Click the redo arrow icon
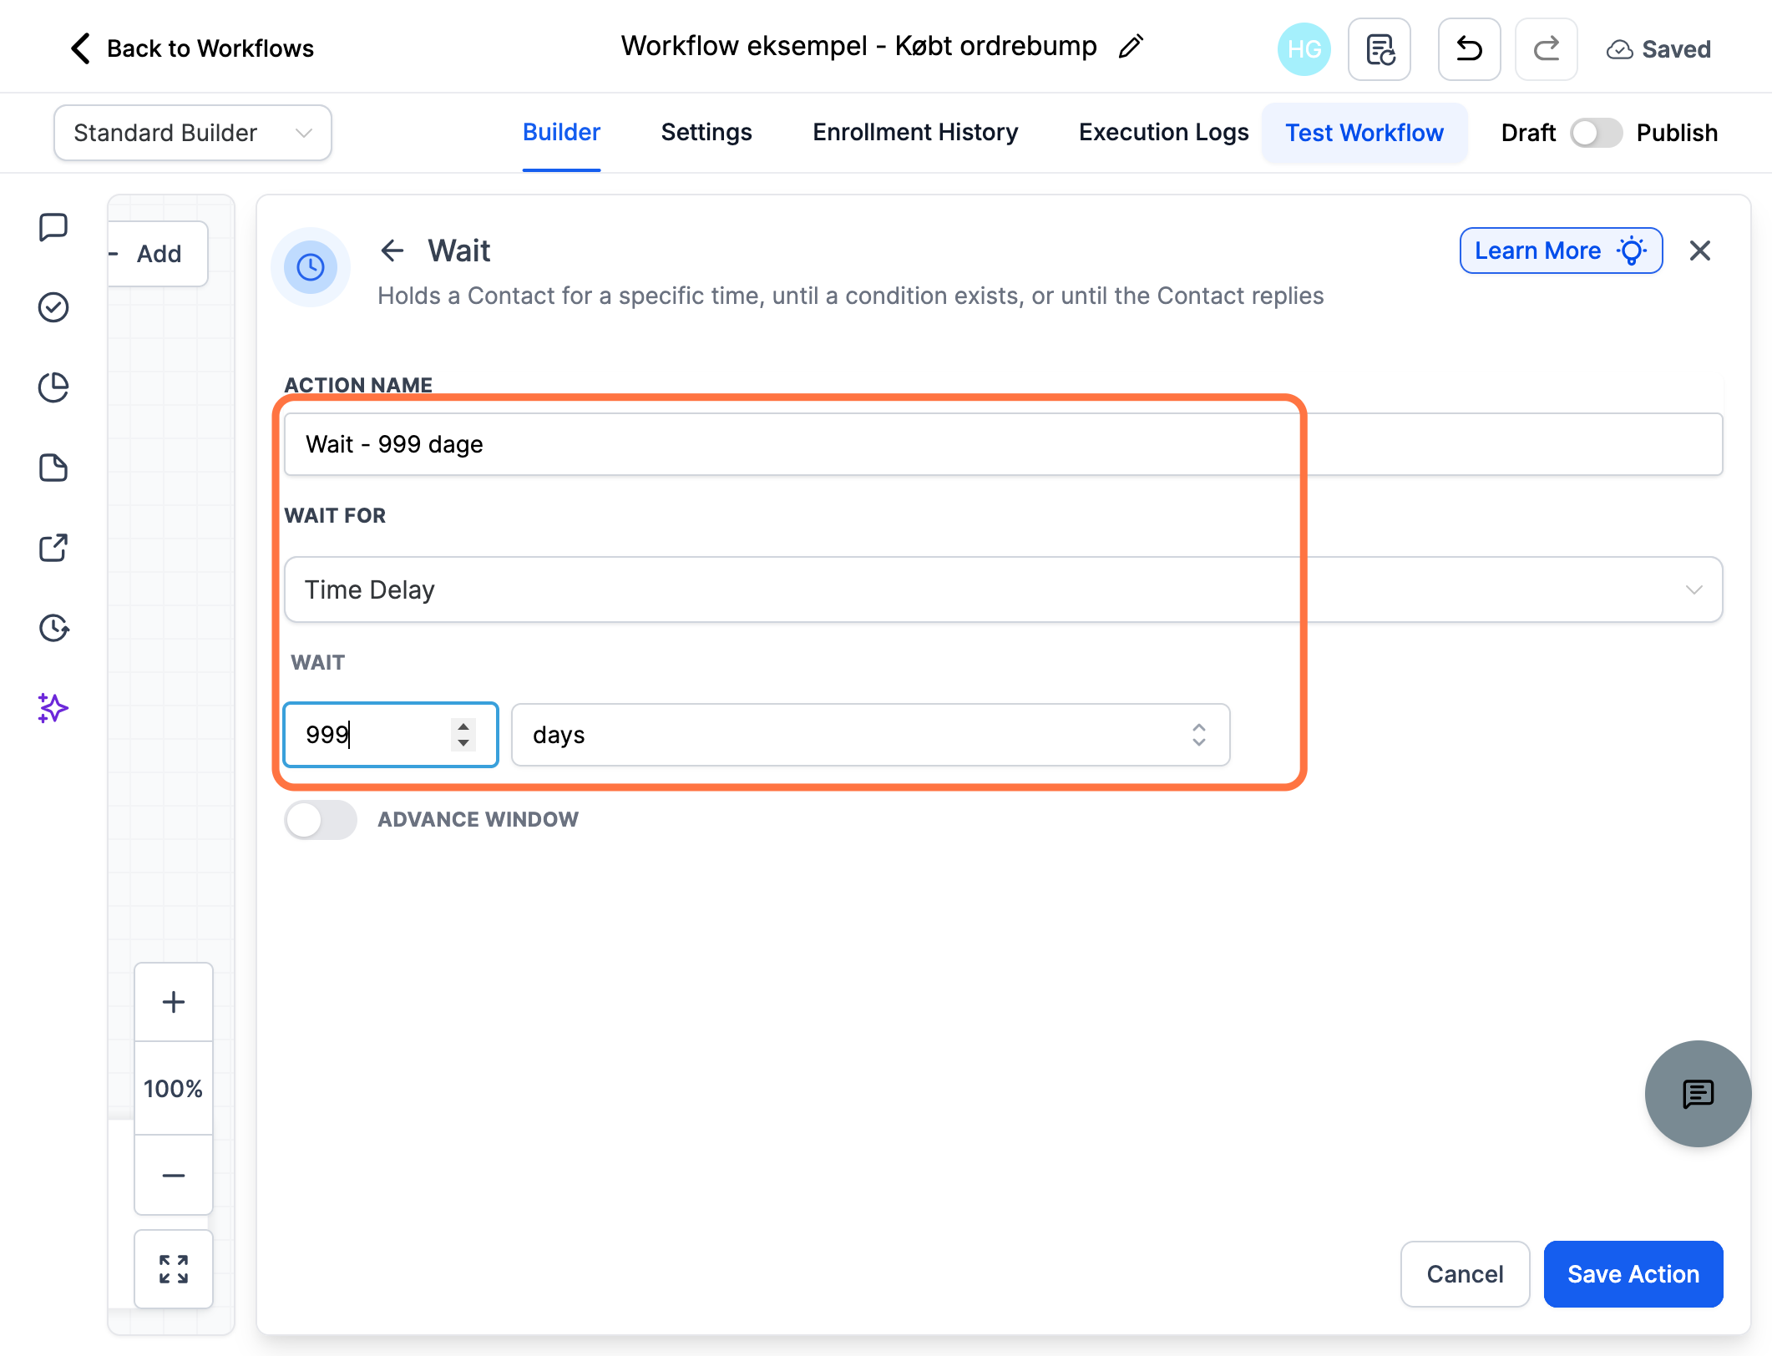Screen dimensions: 1772x1356 [x=1546, y=49]
